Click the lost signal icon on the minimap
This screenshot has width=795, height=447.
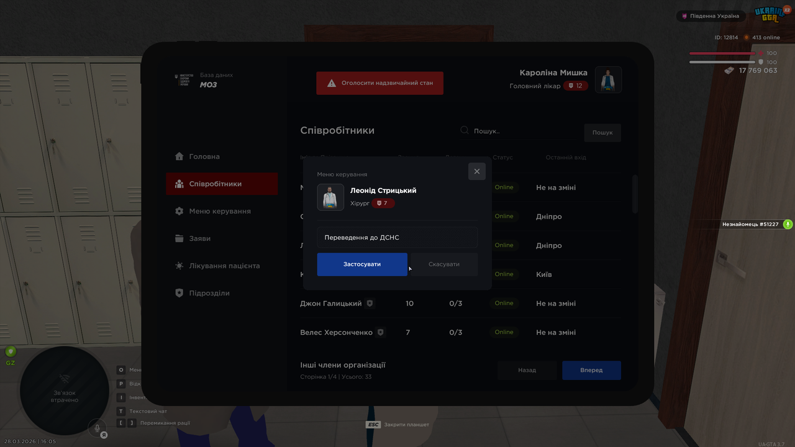[65, 379]
